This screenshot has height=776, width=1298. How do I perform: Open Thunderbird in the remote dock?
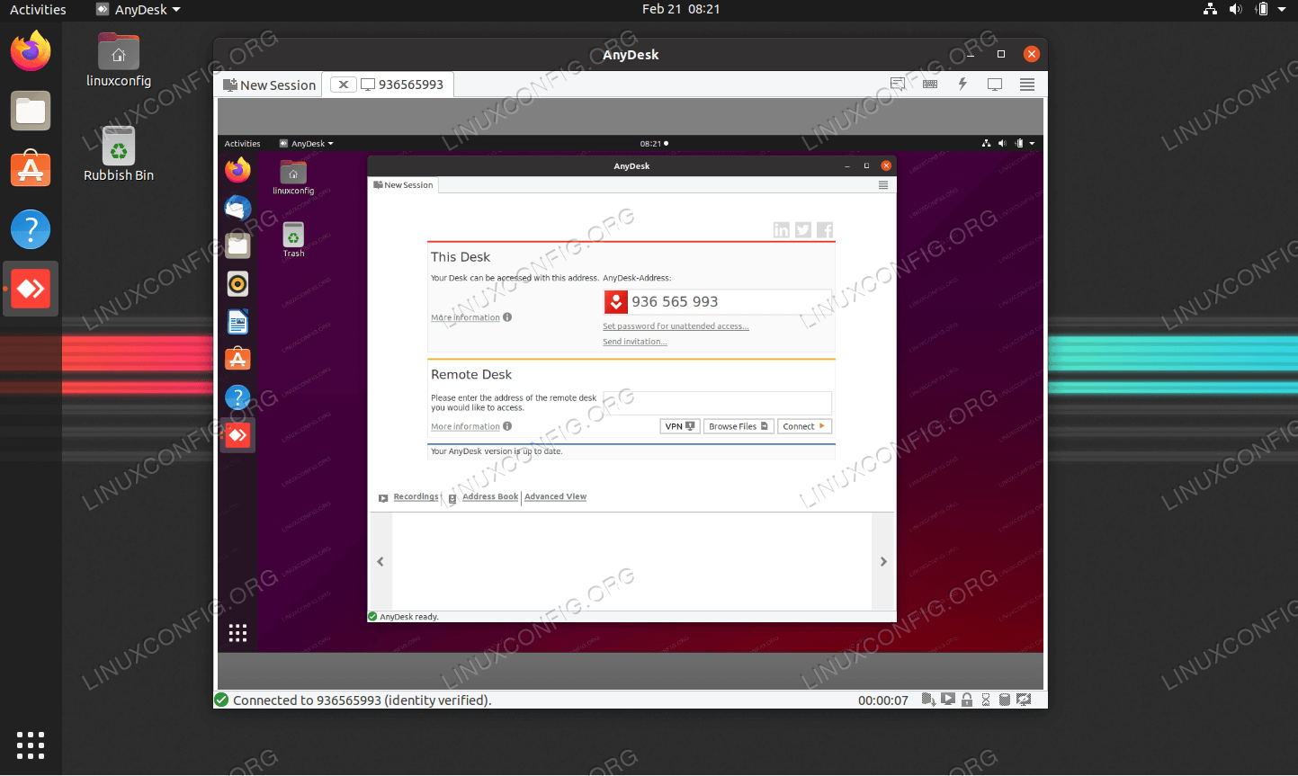pos(237,208)
